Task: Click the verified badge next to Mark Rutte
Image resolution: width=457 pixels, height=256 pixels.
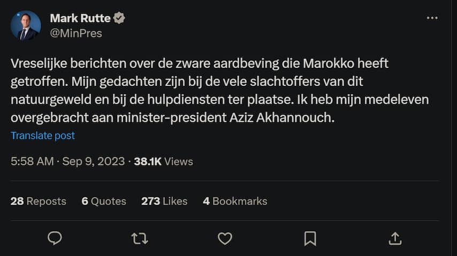Action: point(119,18)
